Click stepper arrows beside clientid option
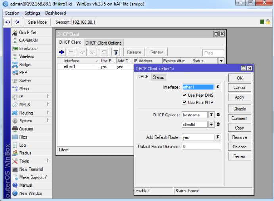Viewport: 274px width, 201px height. pos(218,124)
